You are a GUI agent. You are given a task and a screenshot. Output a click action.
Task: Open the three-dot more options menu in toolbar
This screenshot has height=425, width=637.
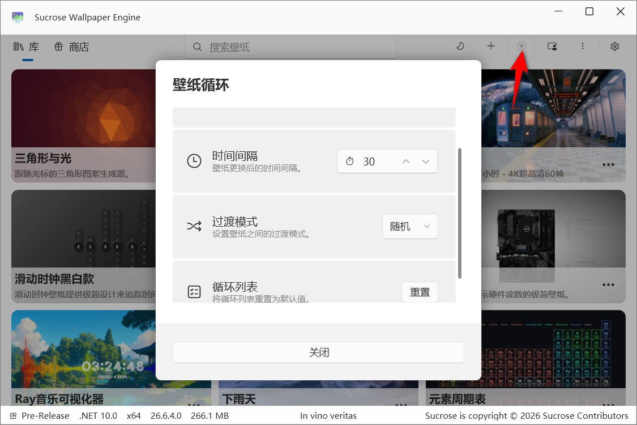coord(583,46)
